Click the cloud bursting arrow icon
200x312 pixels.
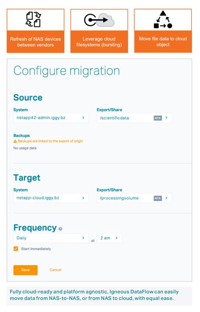pos(99,20)
